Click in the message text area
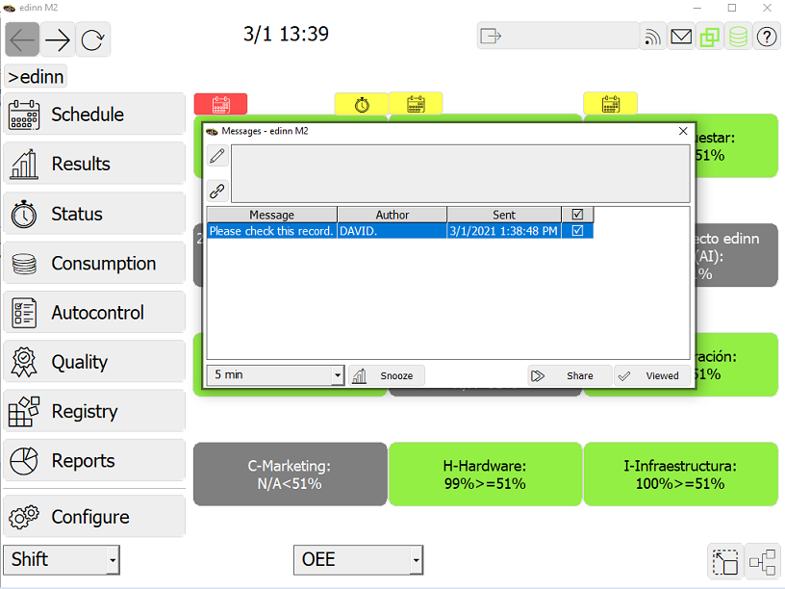The image size is (785, 589). (460, 174)
